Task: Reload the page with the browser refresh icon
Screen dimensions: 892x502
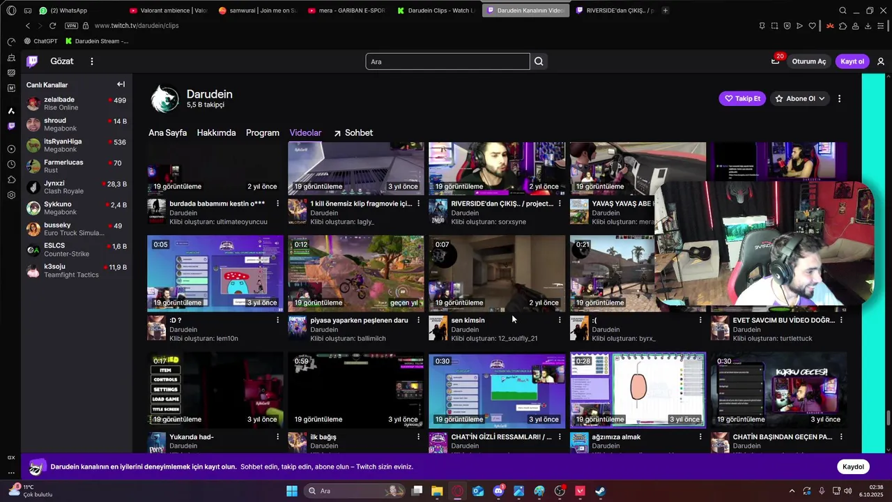Action: 52,26
